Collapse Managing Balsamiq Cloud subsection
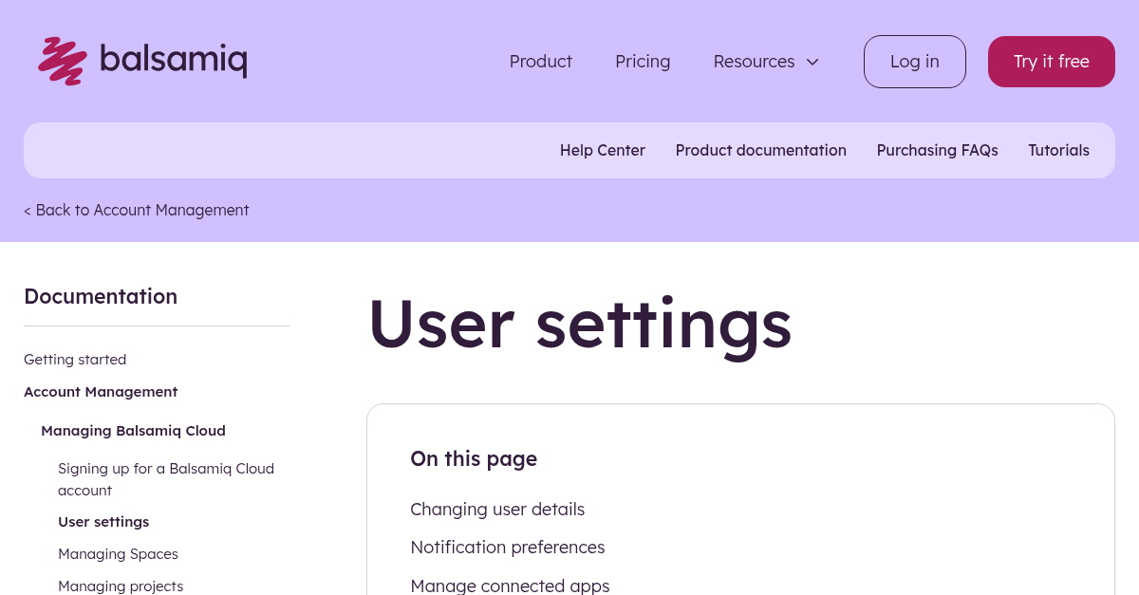This screenshot has width=1139, height=595. tap(133, 431)
